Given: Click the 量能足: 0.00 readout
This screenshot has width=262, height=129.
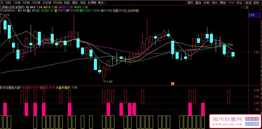Looking at the screenshot, I should (x=47, y=87).
